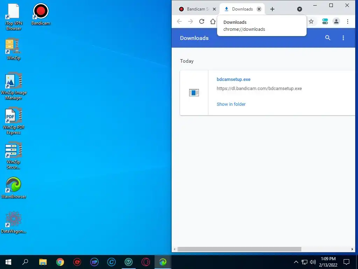This screenshot has width=358, height=269.
Task: Open the green shield app on the taskbar
Action: click(129, 262)
